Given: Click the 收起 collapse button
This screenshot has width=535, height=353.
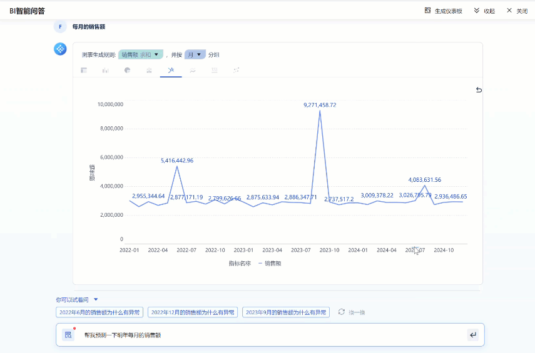Looking at the screenshot, I should pos(484,11).
